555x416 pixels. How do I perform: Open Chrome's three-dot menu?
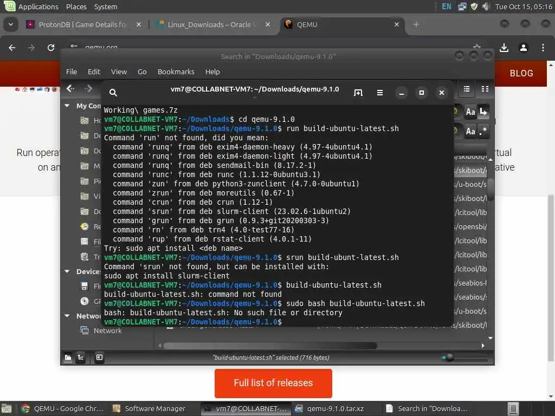point(543,48)
